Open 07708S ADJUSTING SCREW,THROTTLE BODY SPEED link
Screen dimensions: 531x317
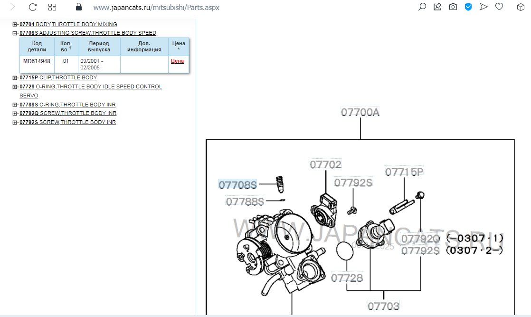point(88,33)
